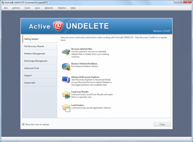Switch to File Recovery Wizards tab
Image resolution: width=193 pixels, height=142 pixels.
[40, 46]
